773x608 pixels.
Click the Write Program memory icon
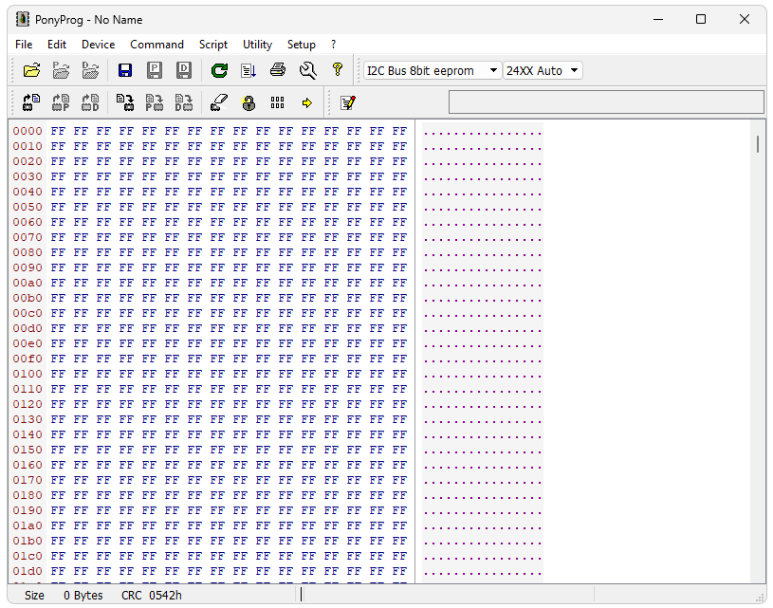coord(155,102)
